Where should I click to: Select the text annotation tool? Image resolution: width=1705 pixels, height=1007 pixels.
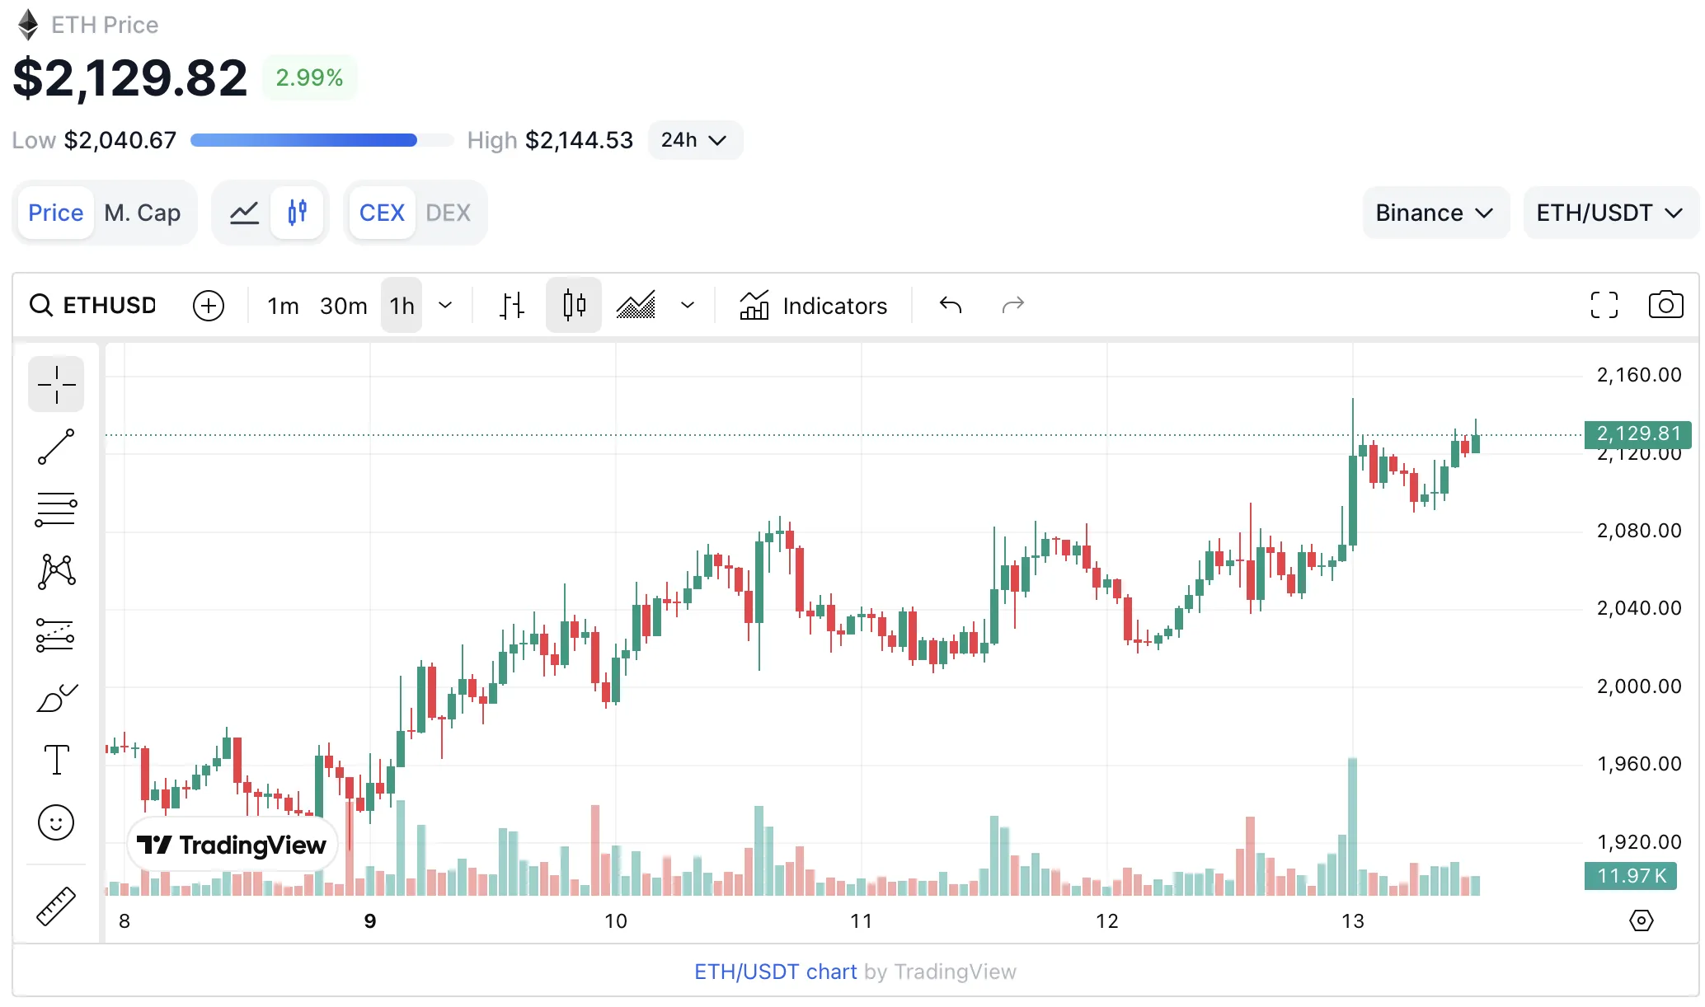click(55, 759)
